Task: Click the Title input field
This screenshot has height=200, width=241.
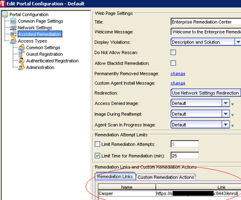Action: (x=206, y=22)
